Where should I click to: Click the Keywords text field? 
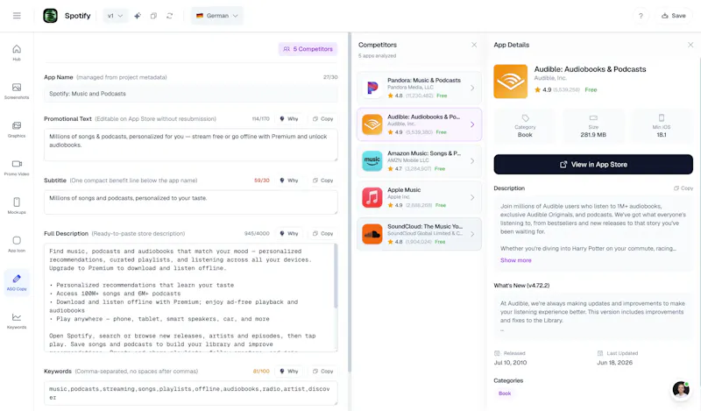[x=191, y=393]
